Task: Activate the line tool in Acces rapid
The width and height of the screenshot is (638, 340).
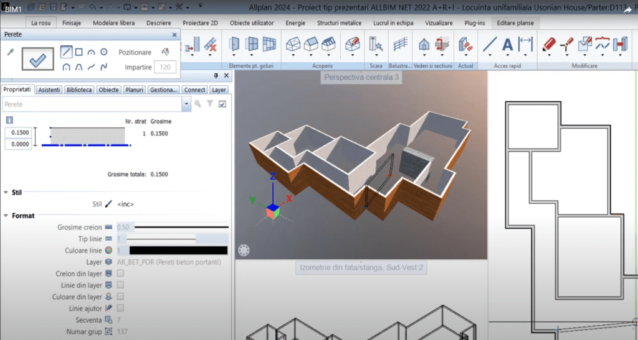Action: point(490,45)
